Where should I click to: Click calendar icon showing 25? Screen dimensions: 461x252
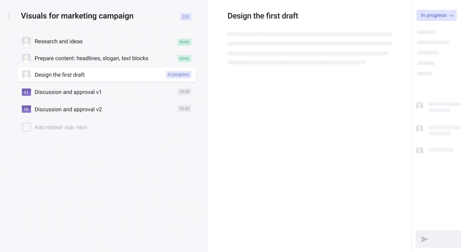pos(26,109)
